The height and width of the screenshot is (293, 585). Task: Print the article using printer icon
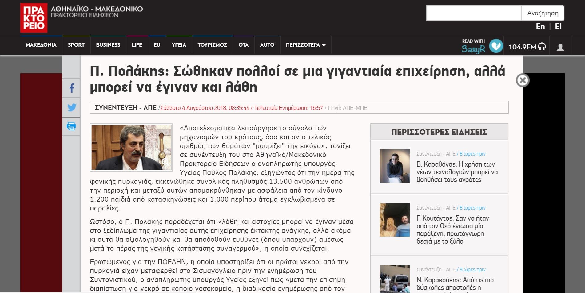click(71, 126)
